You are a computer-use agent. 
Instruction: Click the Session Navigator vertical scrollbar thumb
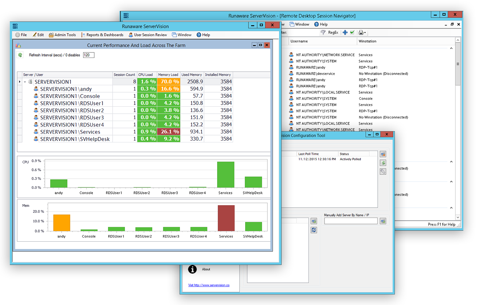458,64
